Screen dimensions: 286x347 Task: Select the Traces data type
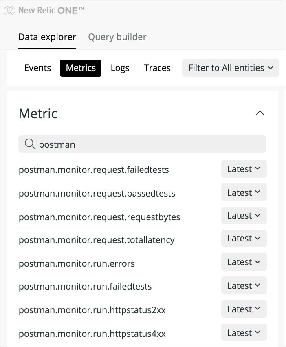(157, 68)
